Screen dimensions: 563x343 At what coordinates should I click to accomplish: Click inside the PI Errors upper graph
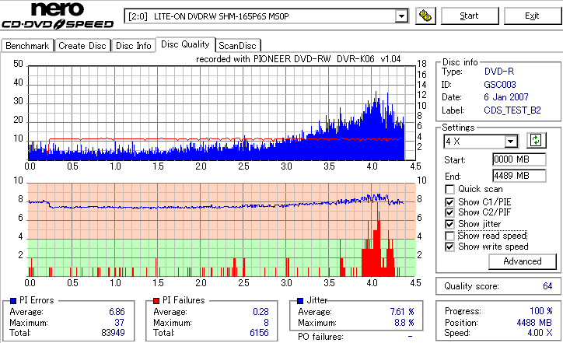click(222, 113)
